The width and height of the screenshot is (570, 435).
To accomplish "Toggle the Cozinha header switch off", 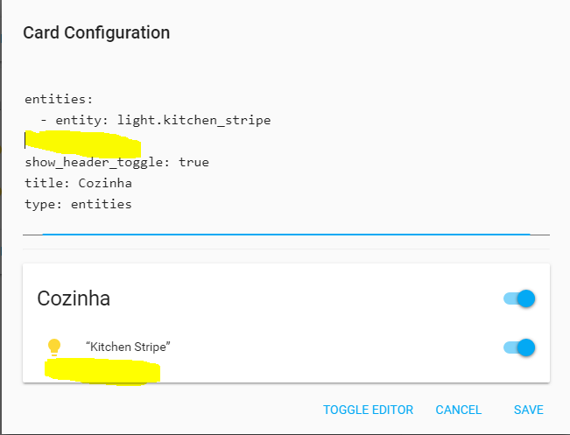I will coord(519,298).
